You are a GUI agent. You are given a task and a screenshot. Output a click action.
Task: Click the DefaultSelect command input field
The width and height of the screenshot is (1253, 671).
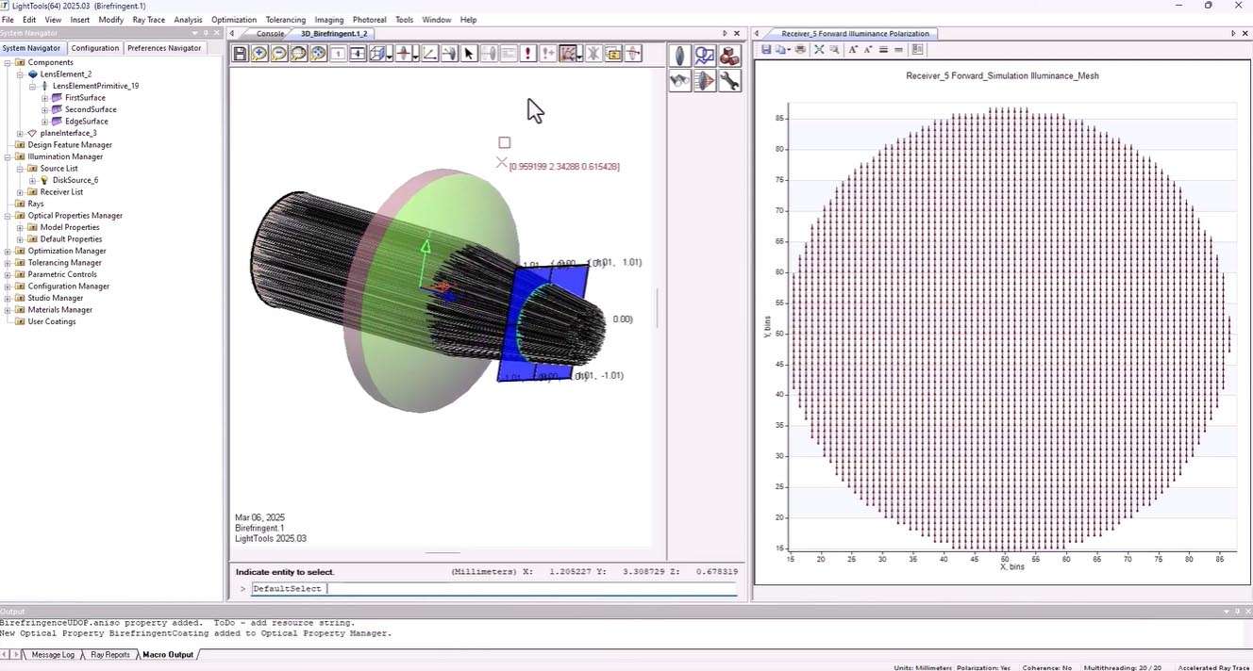tap(491, 589)
